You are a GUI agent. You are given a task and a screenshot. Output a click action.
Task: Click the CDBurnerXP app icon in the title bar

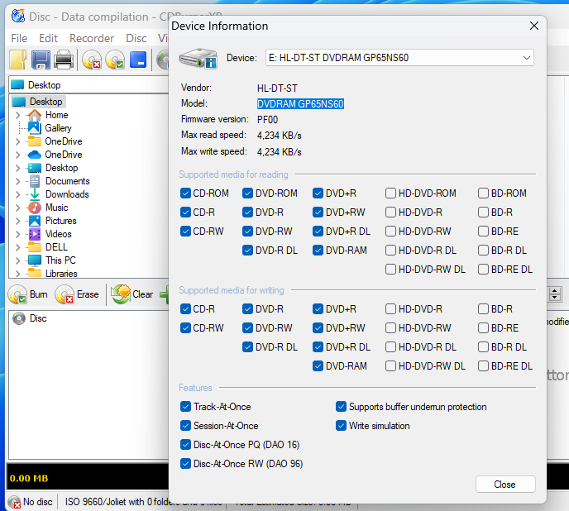(18, 17)
